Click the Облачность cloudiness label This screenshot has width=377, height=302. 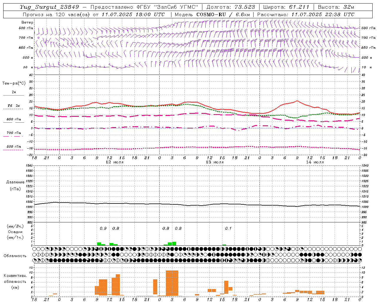tap(15, 256)
